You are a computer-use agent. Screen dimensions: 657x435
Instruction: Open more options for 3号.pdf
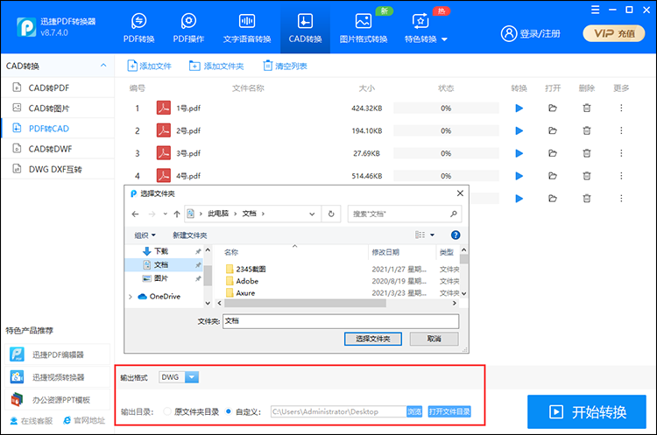(621, 153)
